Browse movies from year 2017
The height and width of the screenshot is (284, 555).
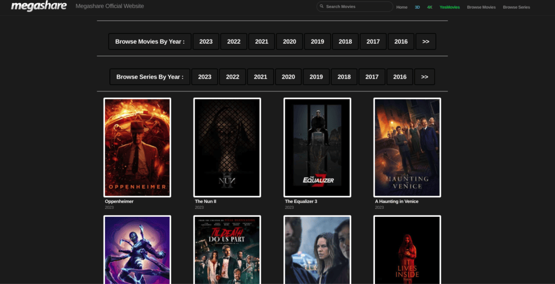(x=373, y=41)
